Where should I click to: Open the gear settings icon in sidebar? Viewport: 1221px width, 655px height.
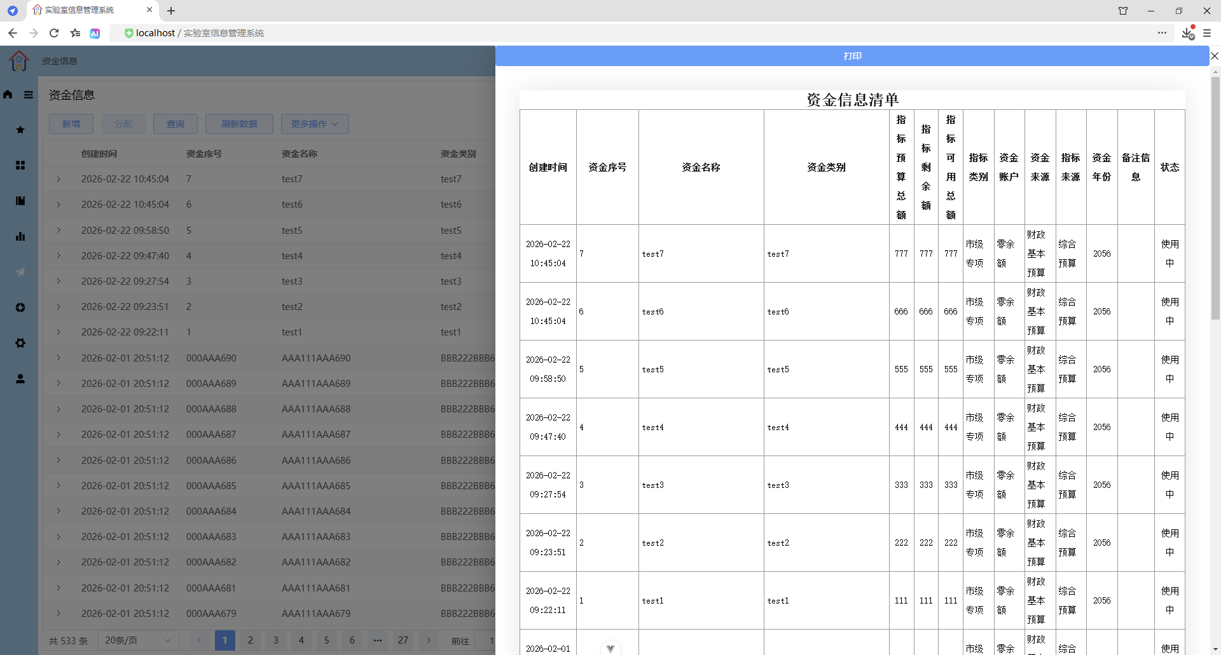(x=20, y=343)
